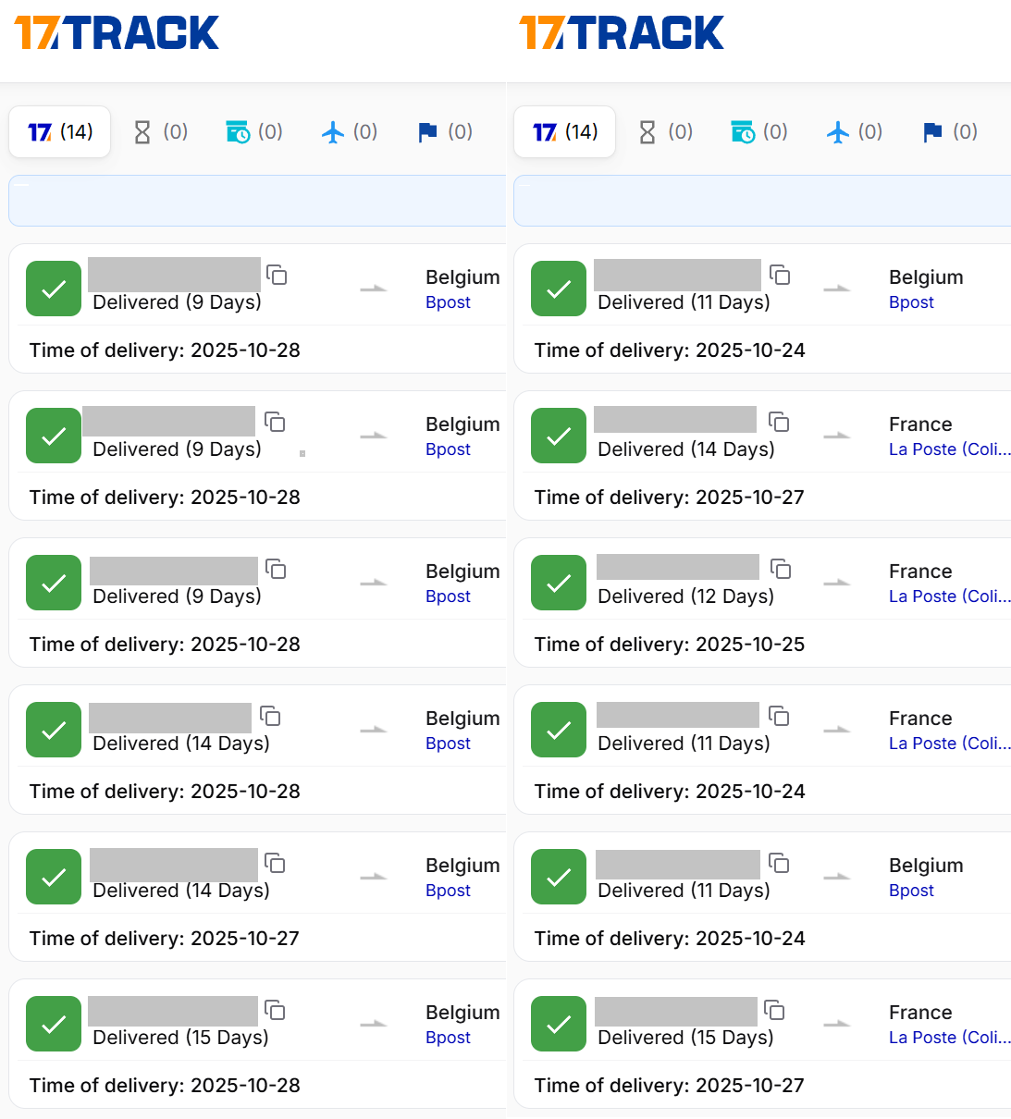Image resolution: width=1011 pixels, height=1119 pixels.
Task: Select the hourglass (0) tab in left panel
Action: pyautogui.click(x=161, y=132)
